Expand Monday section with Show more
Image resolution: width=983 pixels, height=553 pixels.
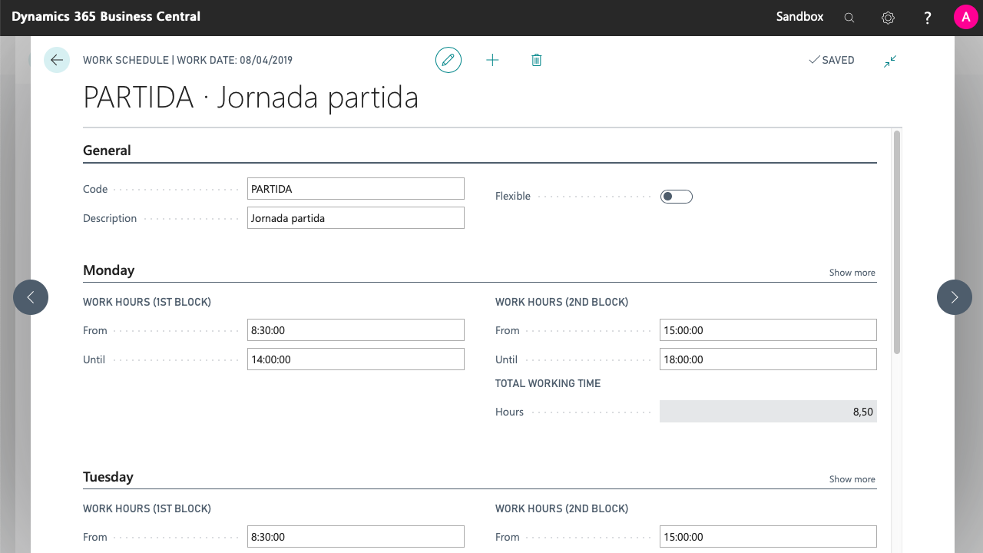tap(852, 273)
